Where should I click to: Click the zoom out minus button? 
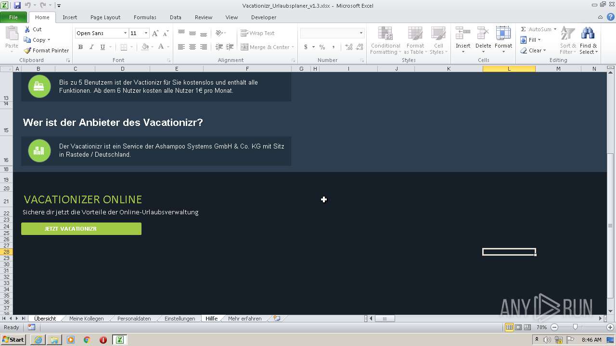click(554, 327)
